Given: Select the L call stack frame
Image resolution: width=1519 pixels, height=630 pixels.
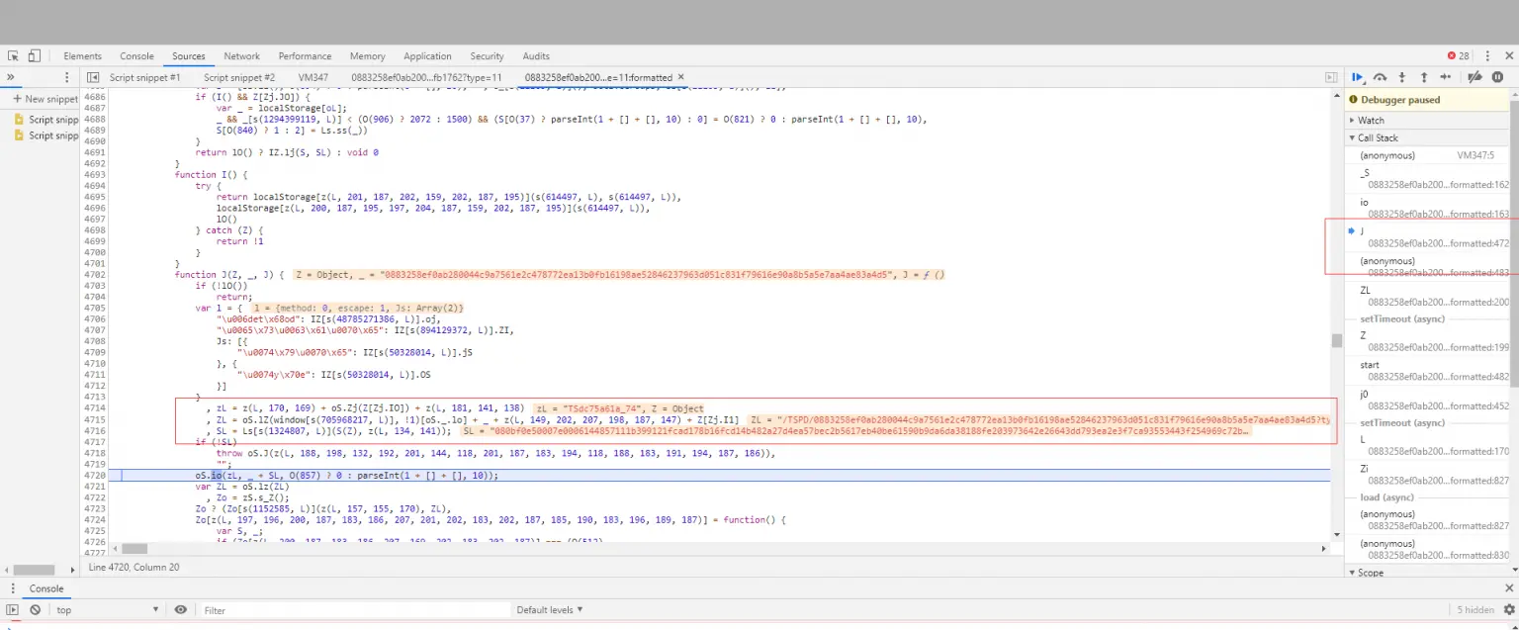Looking at the screenshot, I should [1426, 445].
